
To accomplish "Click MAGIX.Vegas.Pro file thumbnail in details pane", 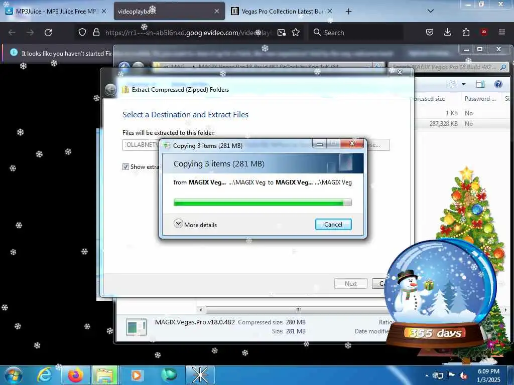I will tap(136, 327).
